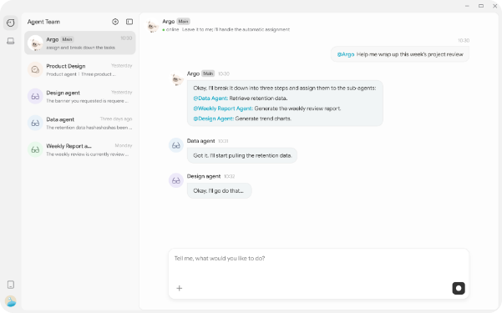Click the Product Design avatar icon in list
Screen dimensions: 502x313
[x=35, y=69]
